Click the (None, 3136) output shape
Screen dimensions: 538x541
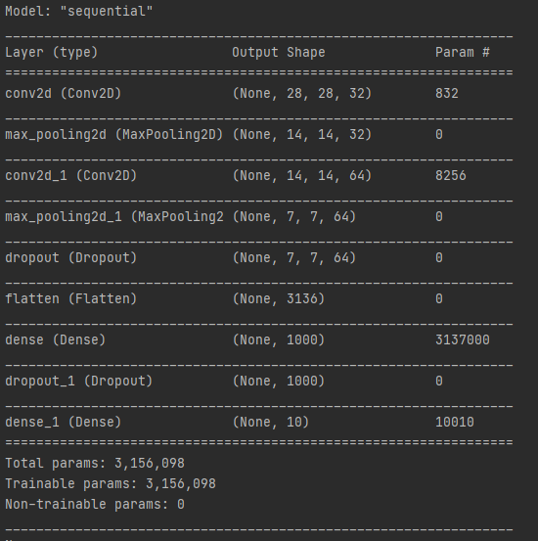[279, 298]
